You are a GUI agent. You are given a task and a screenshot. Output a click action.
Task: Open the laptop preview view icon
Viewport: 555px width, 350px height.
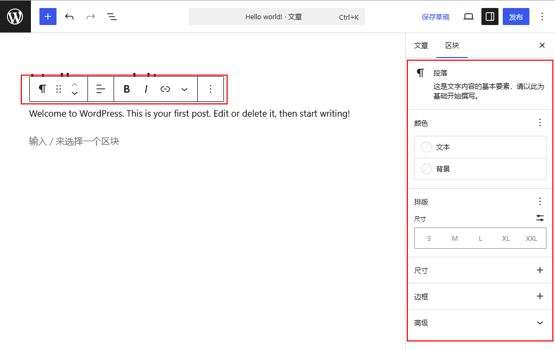click(x=469, y=17)
